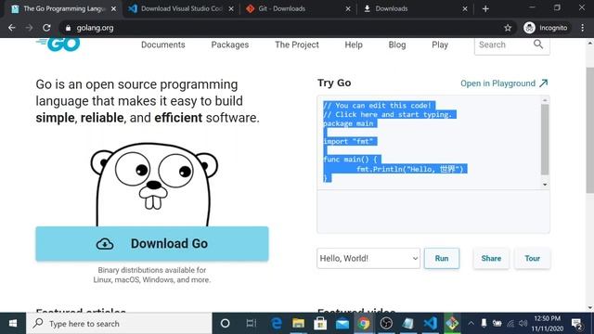The height and width of the screenshot is (334, 594).
Task: Reload the golang.org page
Action: (46, 28)
